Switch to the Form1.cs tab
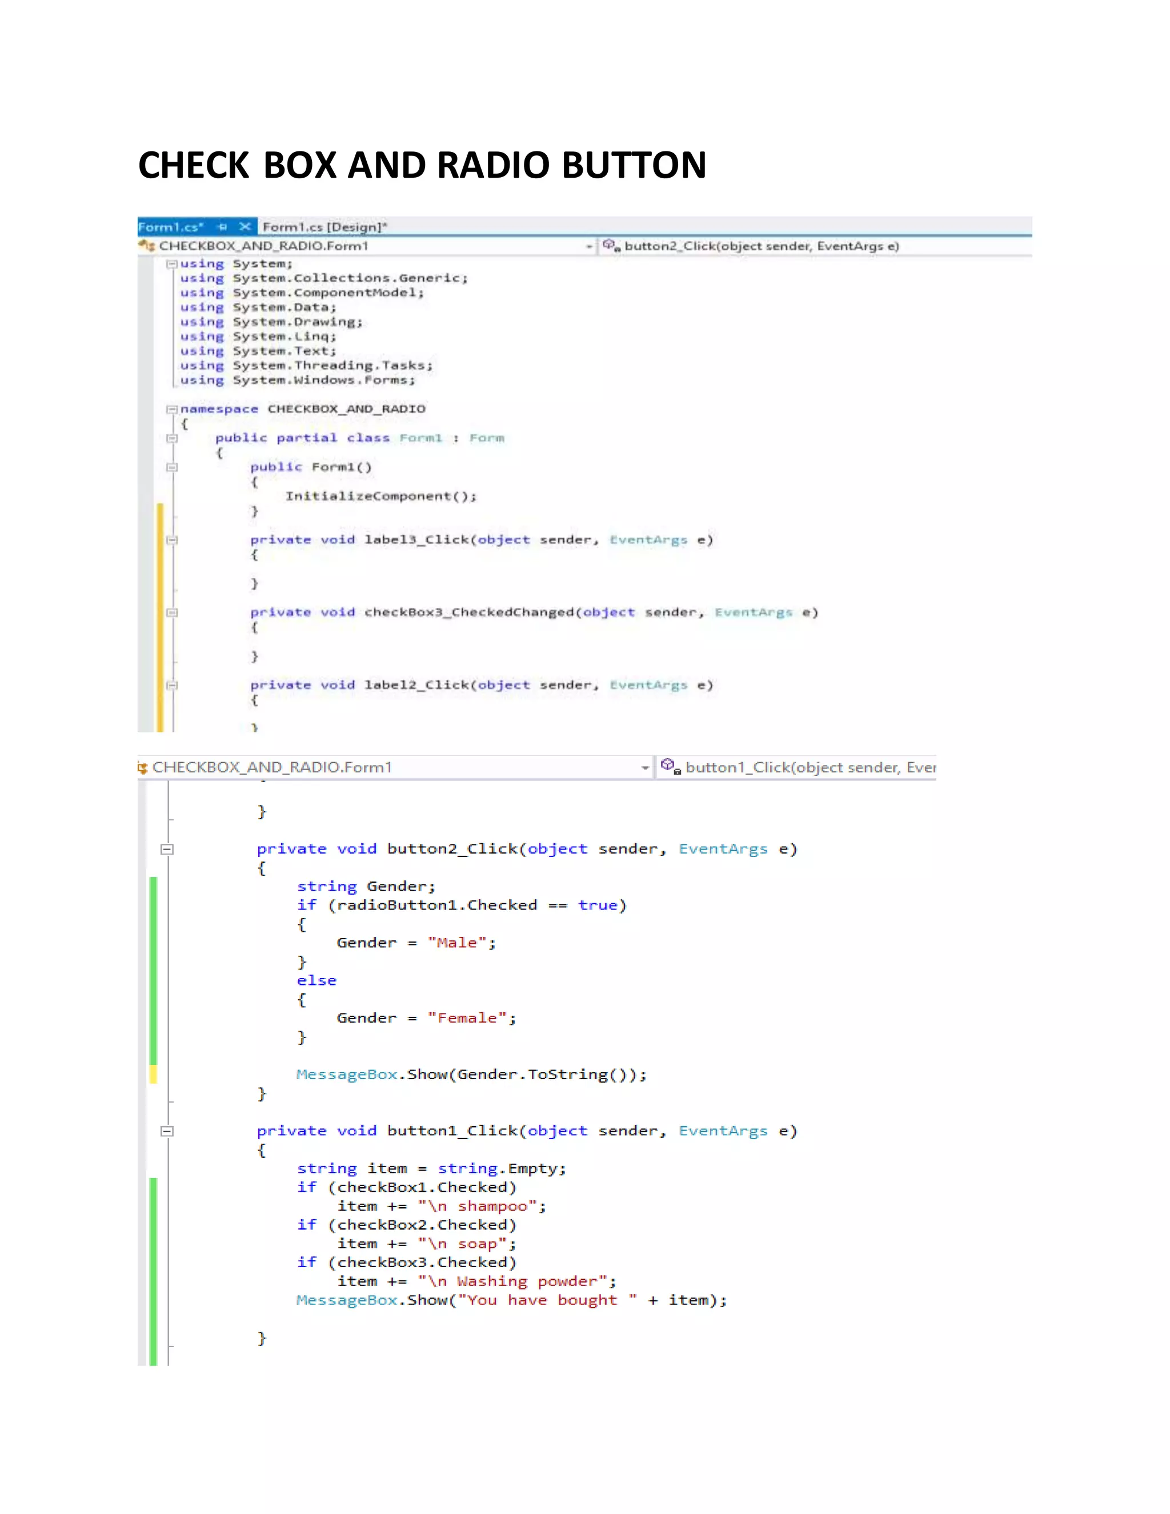 (x=170, y=227)
